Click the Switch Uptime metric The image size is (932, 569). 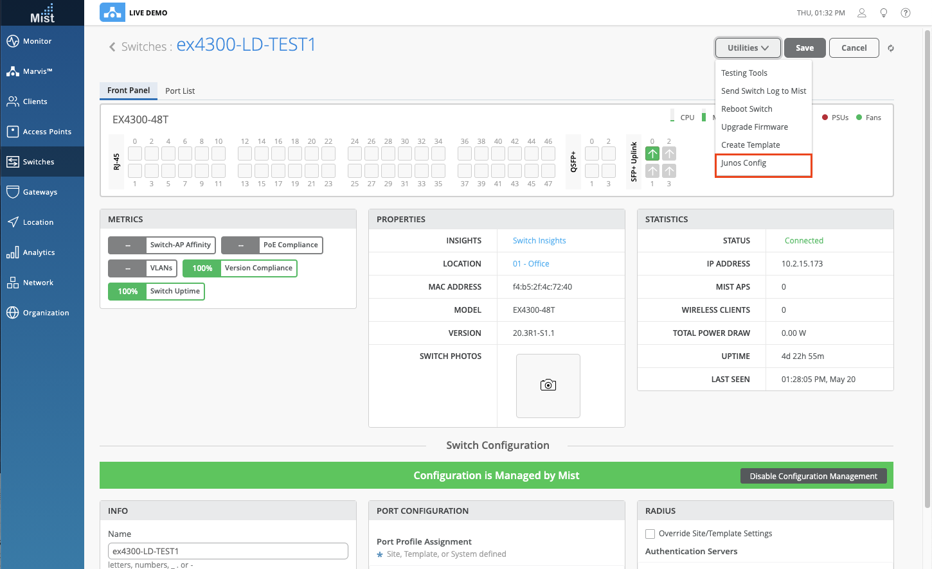coord(156,292)
